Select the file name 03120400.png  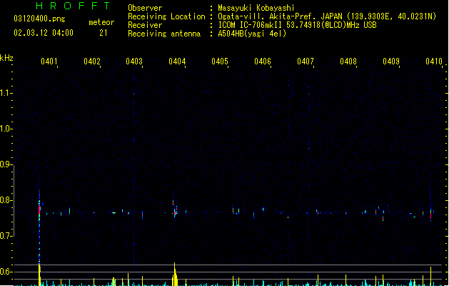pos(39,19)
